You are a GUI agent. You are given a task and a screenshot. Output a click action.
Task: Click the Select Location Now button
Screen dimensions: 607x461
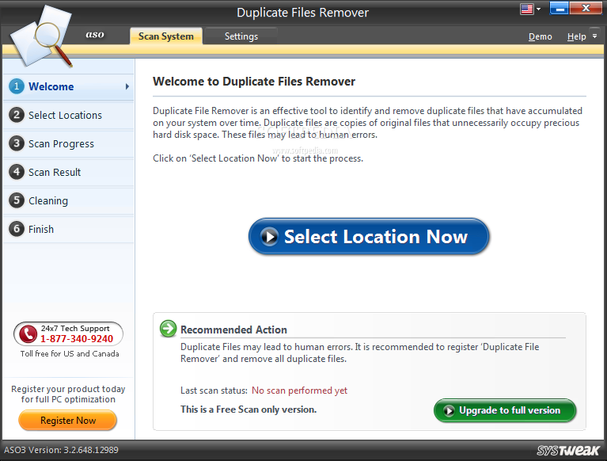[x=369, y=236]
